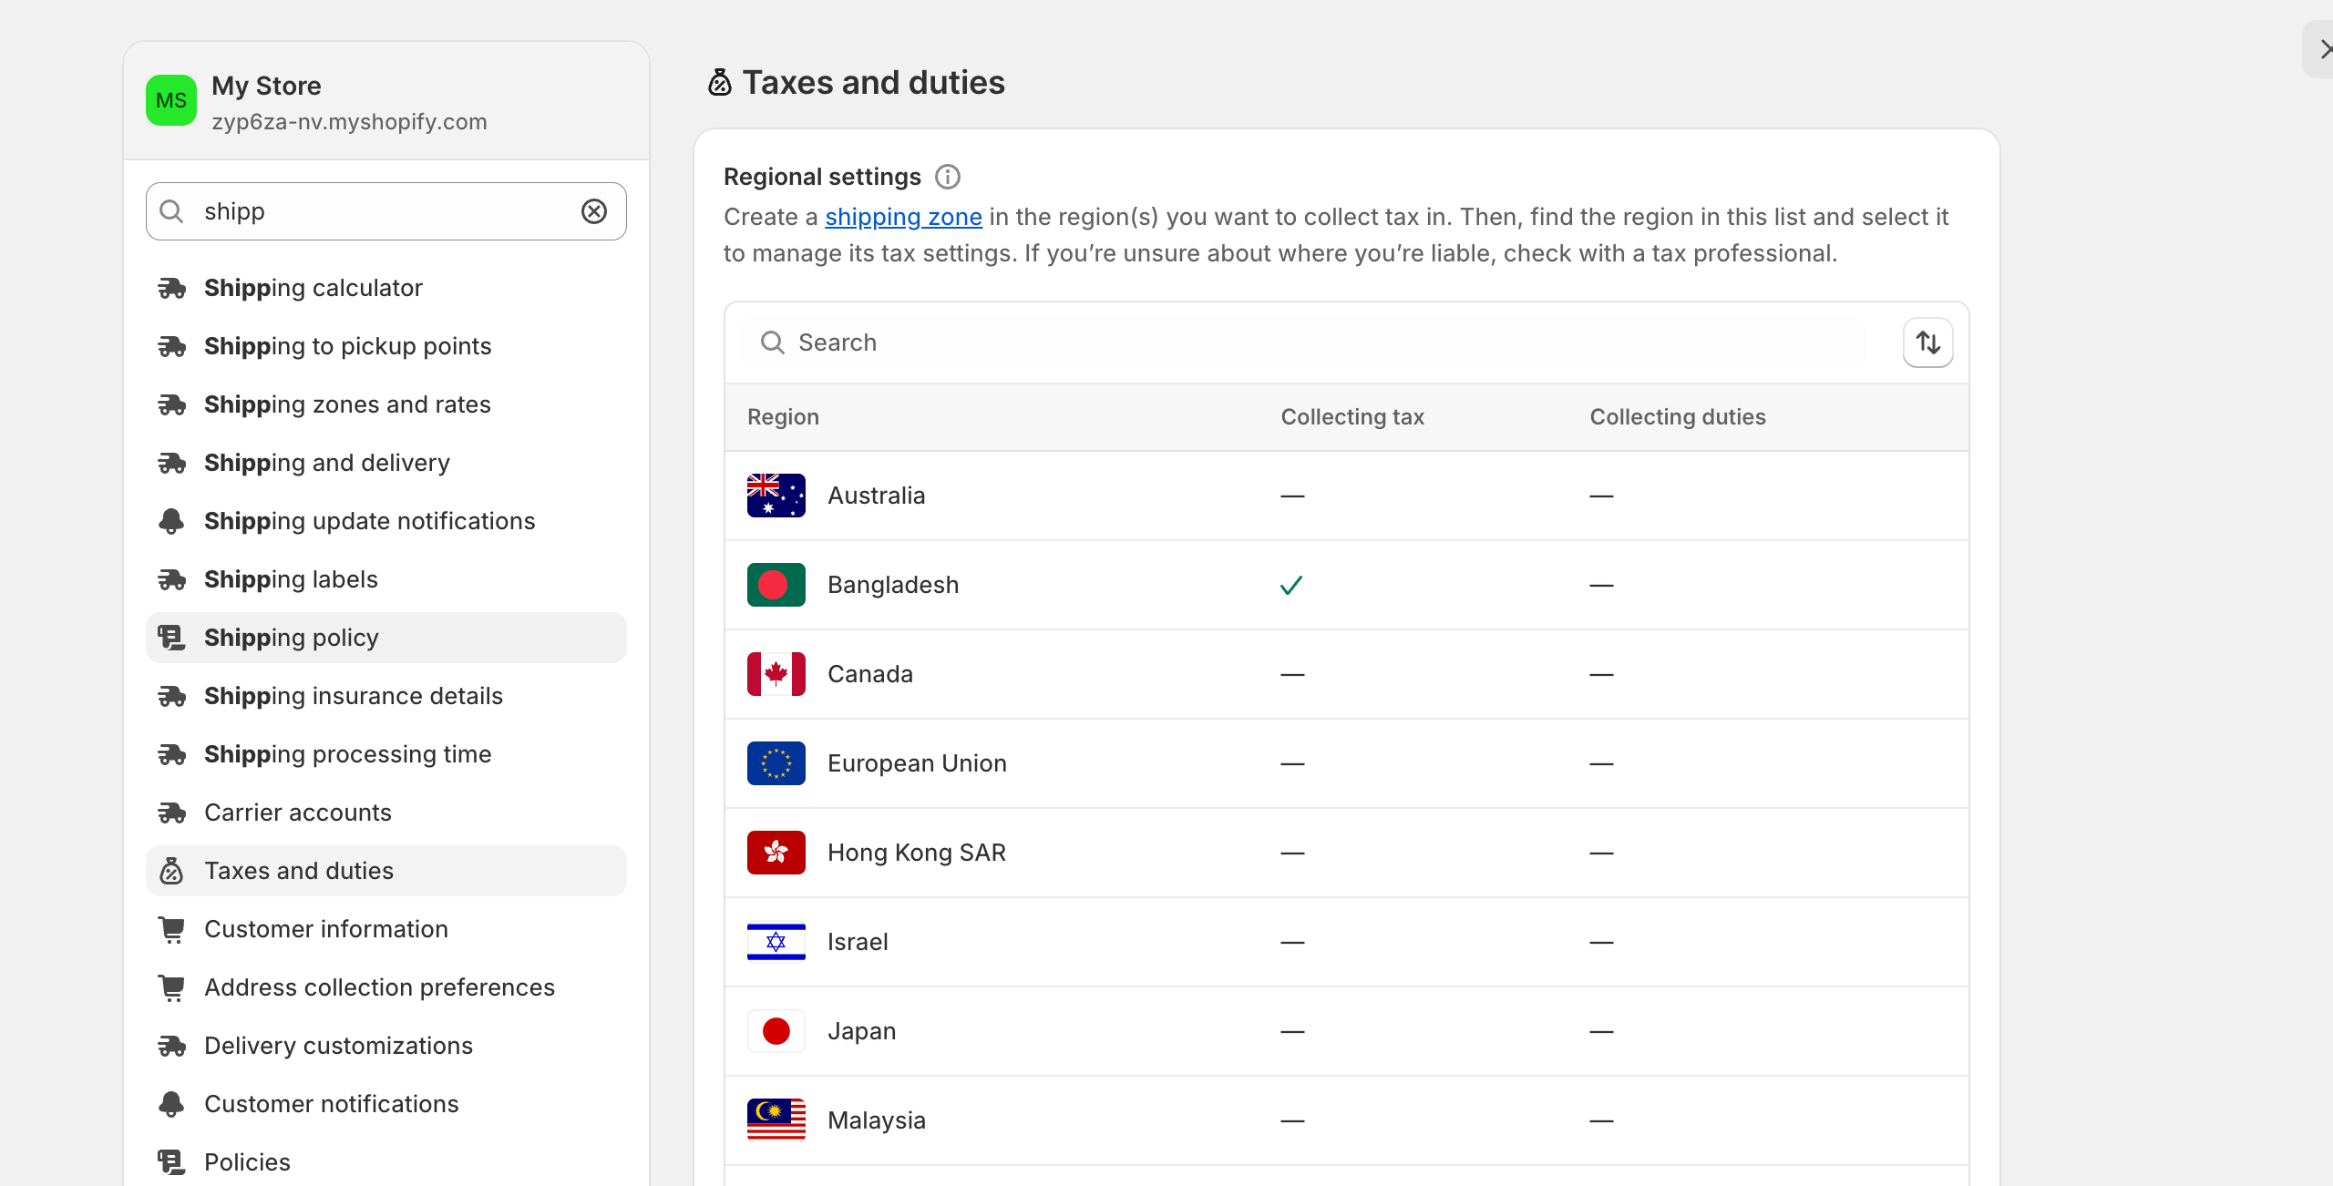Click the bell icon beside Customer notifications

tap(171, 1104)
